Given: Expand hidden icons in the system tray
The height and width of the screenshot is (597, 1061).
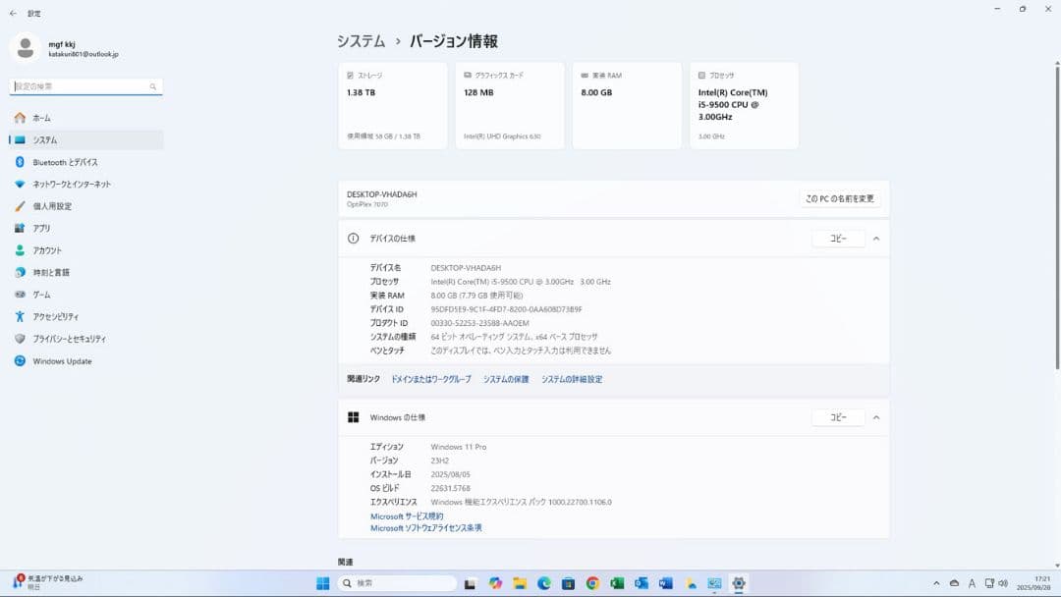Looking at the screenshot, I should point(936,583).
